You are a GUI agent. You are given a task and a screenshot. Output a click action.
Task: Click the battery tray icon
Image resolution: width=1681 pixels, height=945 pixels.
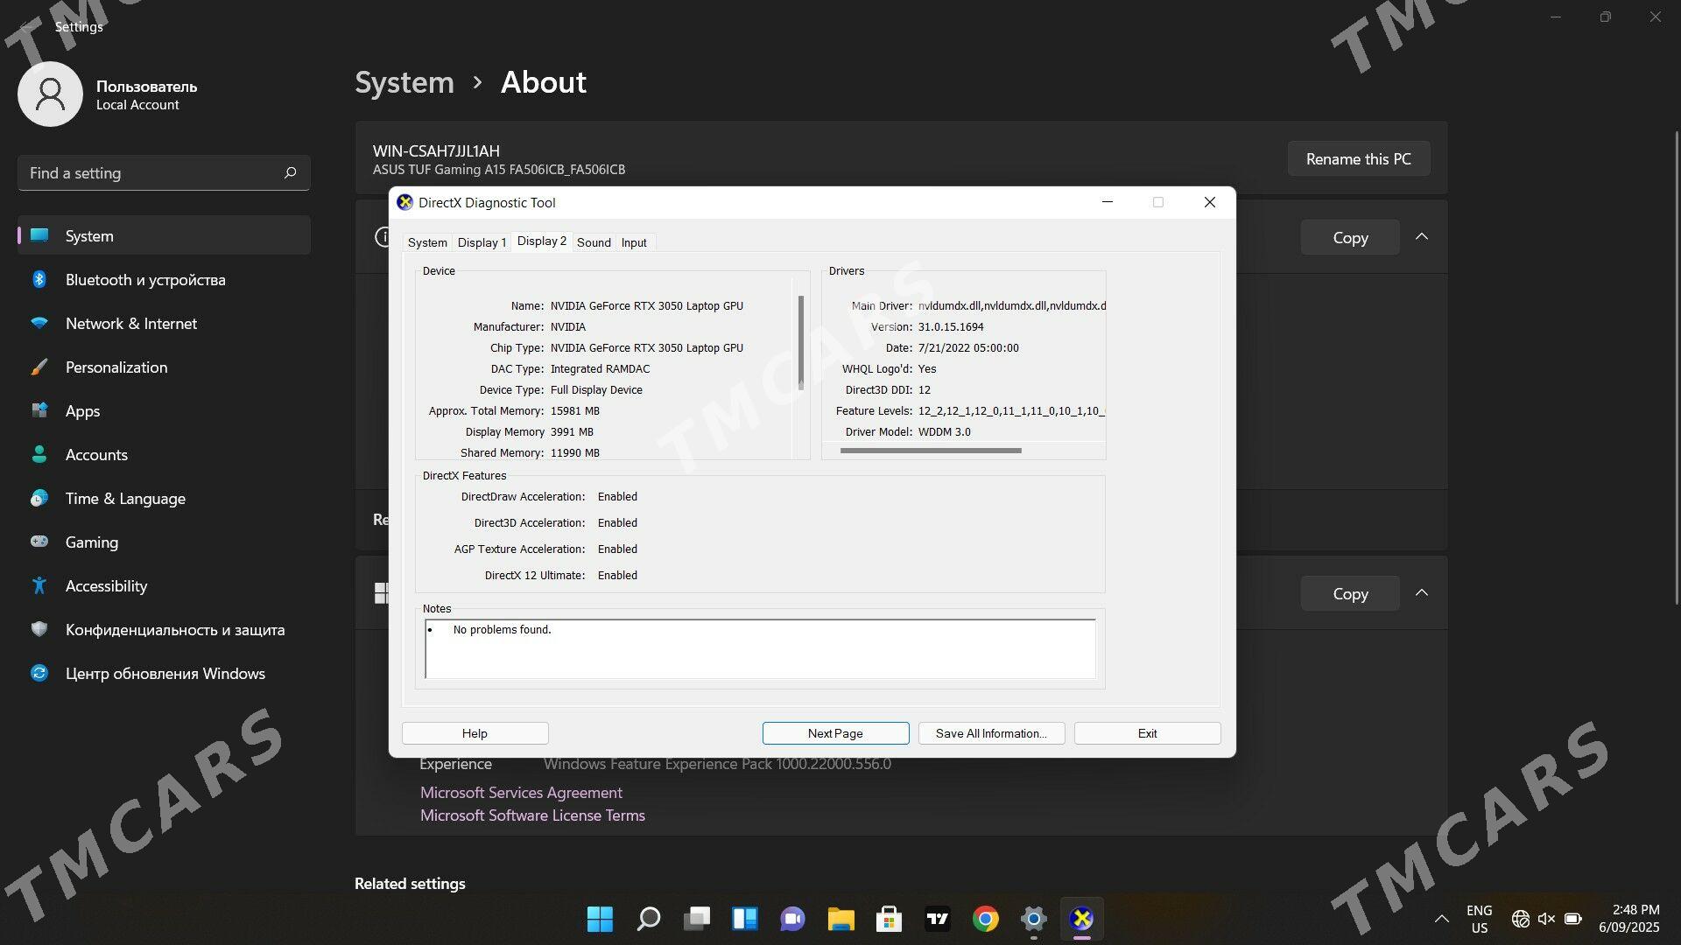tap(1573, 919)
